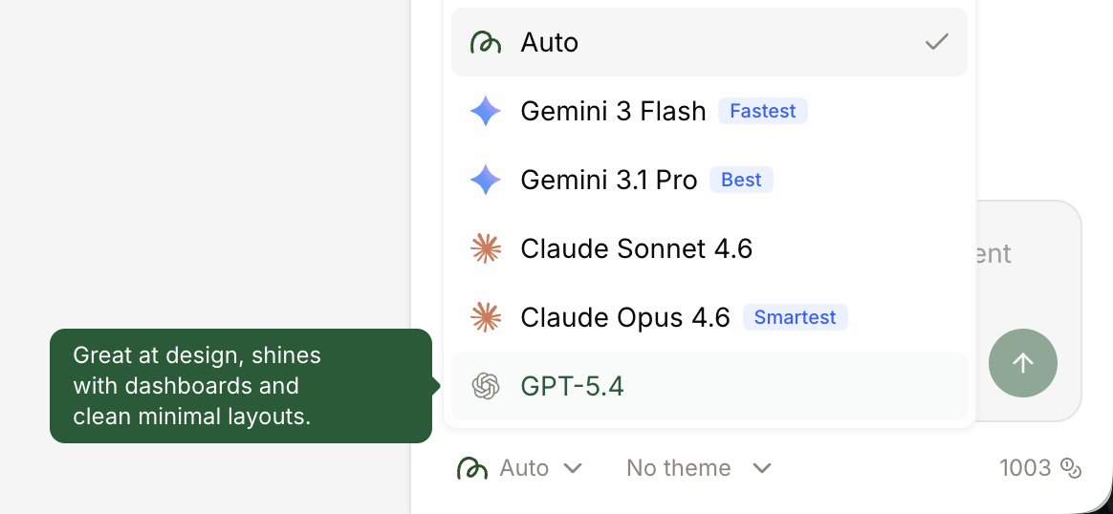This screenshot has width=1113, height=514.
Task: Send prompt with the arrow-up button
Action: (x=1023, y=363)
